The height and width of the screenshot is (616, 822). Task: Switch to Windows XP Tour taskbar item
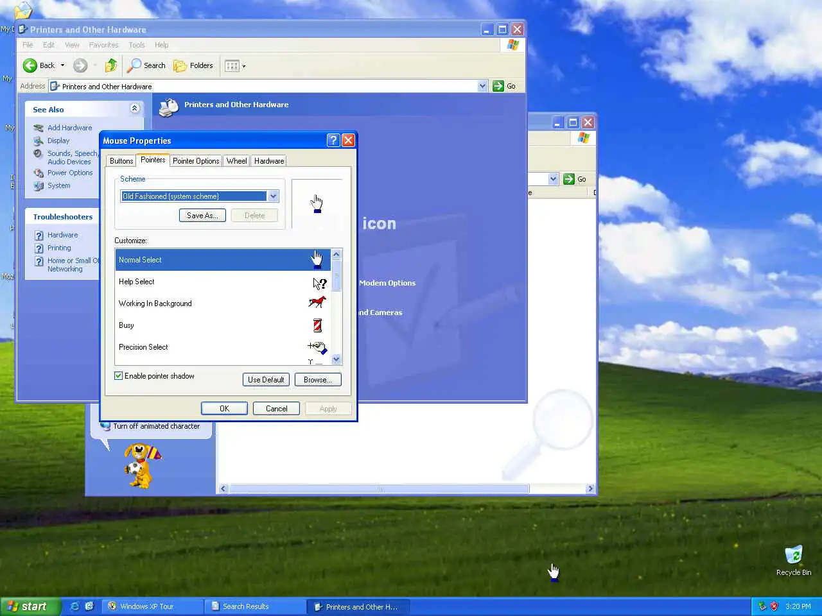point(152,606)
